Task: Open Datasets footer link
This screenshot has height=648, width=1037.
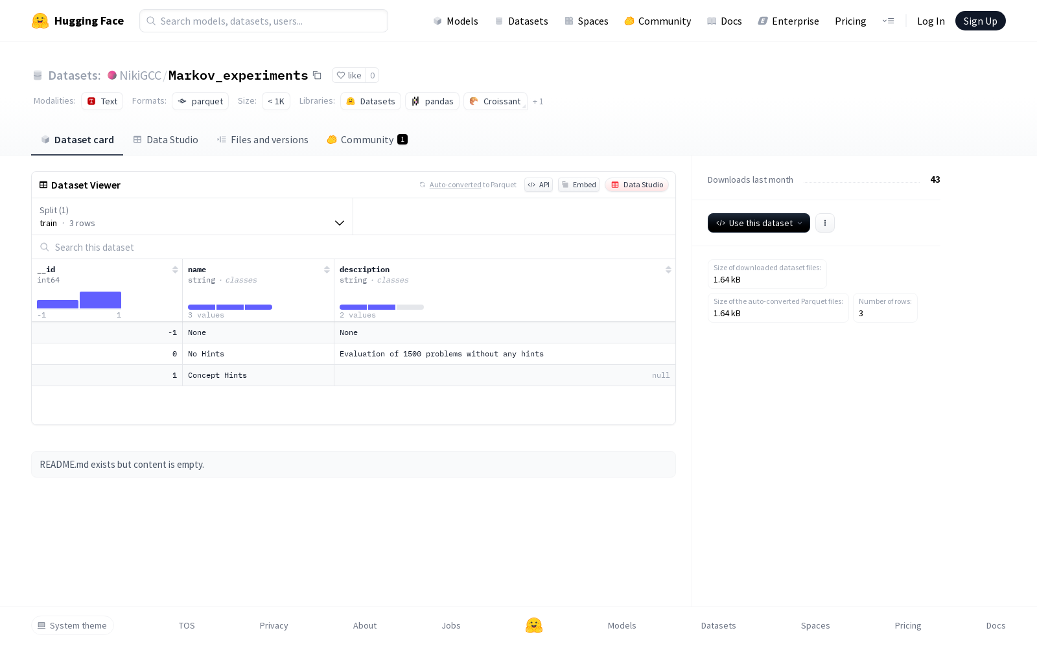Action: pyautogui.click(x=719, y=625)
